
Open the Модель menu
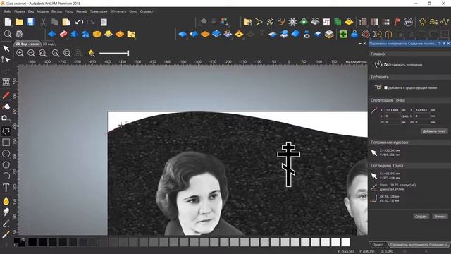[42, 11]
